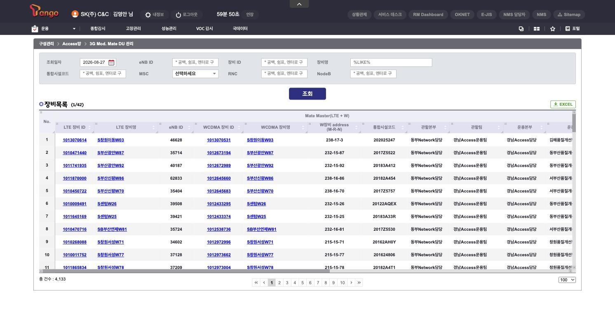Click the 조회 search button

(307, 94)
